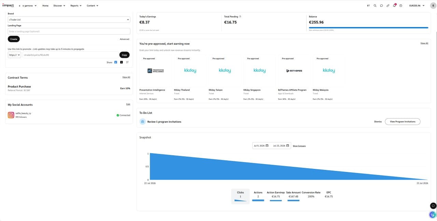
Task: Open the BdThemes Affiliate Program card
Action: [294, 78]
